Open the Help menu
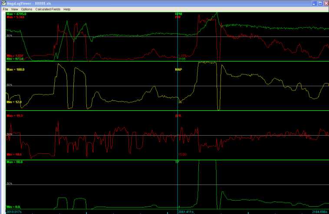The height and width of the screenshot is (214, 329). click(67, 9)
